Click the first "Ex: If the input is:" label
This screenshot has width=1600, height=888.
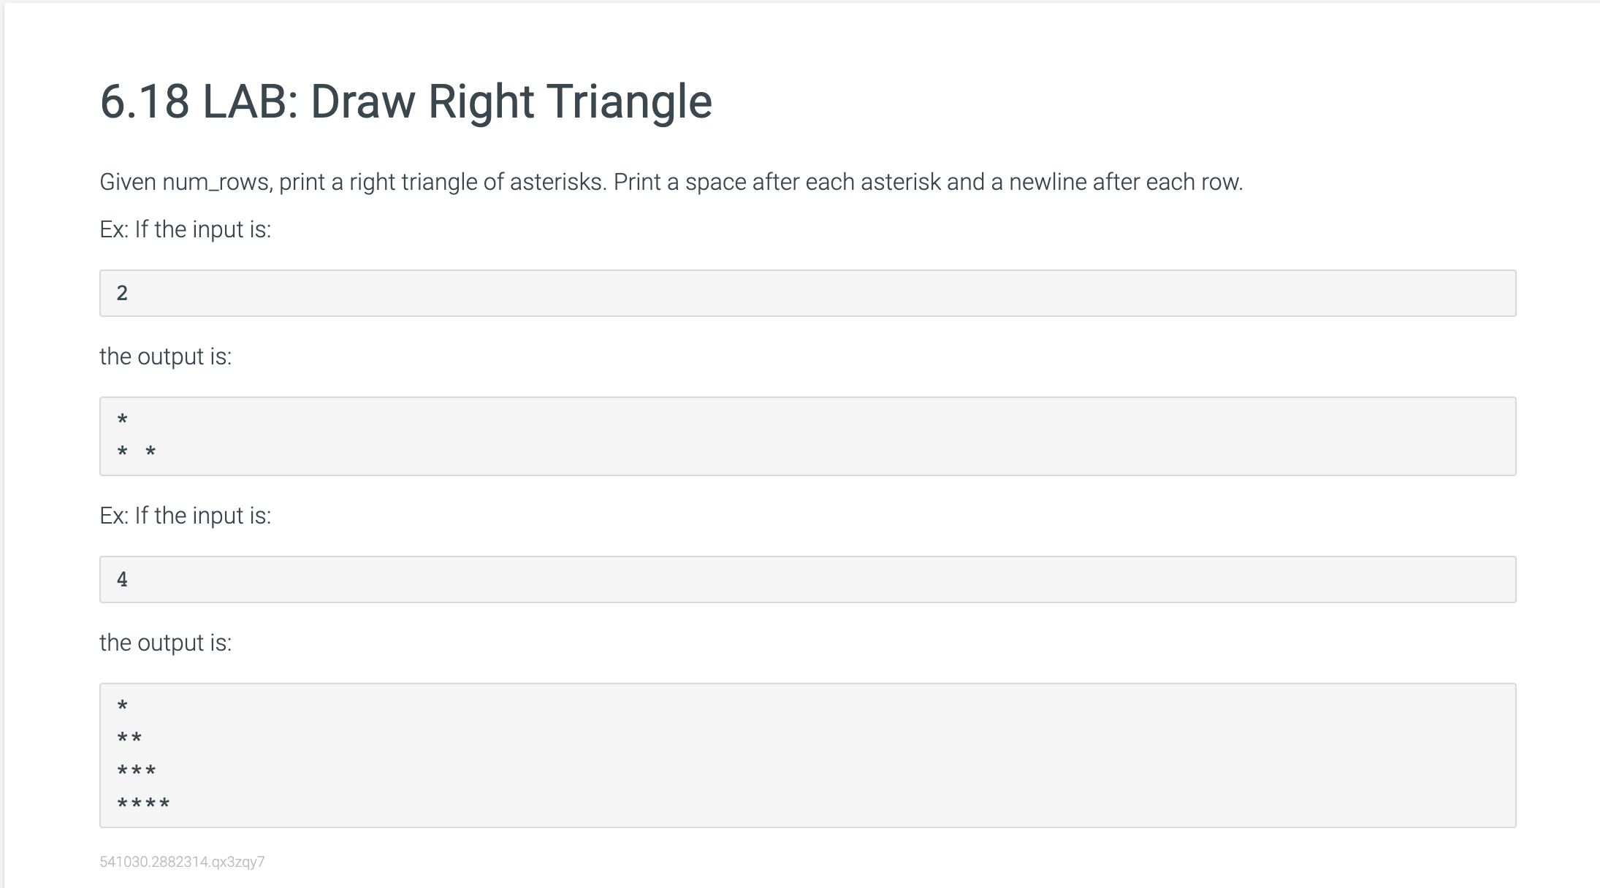tap(185, 229)
